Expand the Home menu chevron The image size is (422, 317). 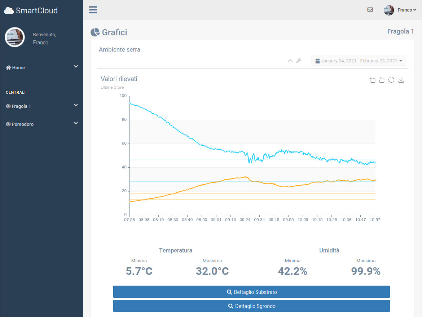coord(76,66)
